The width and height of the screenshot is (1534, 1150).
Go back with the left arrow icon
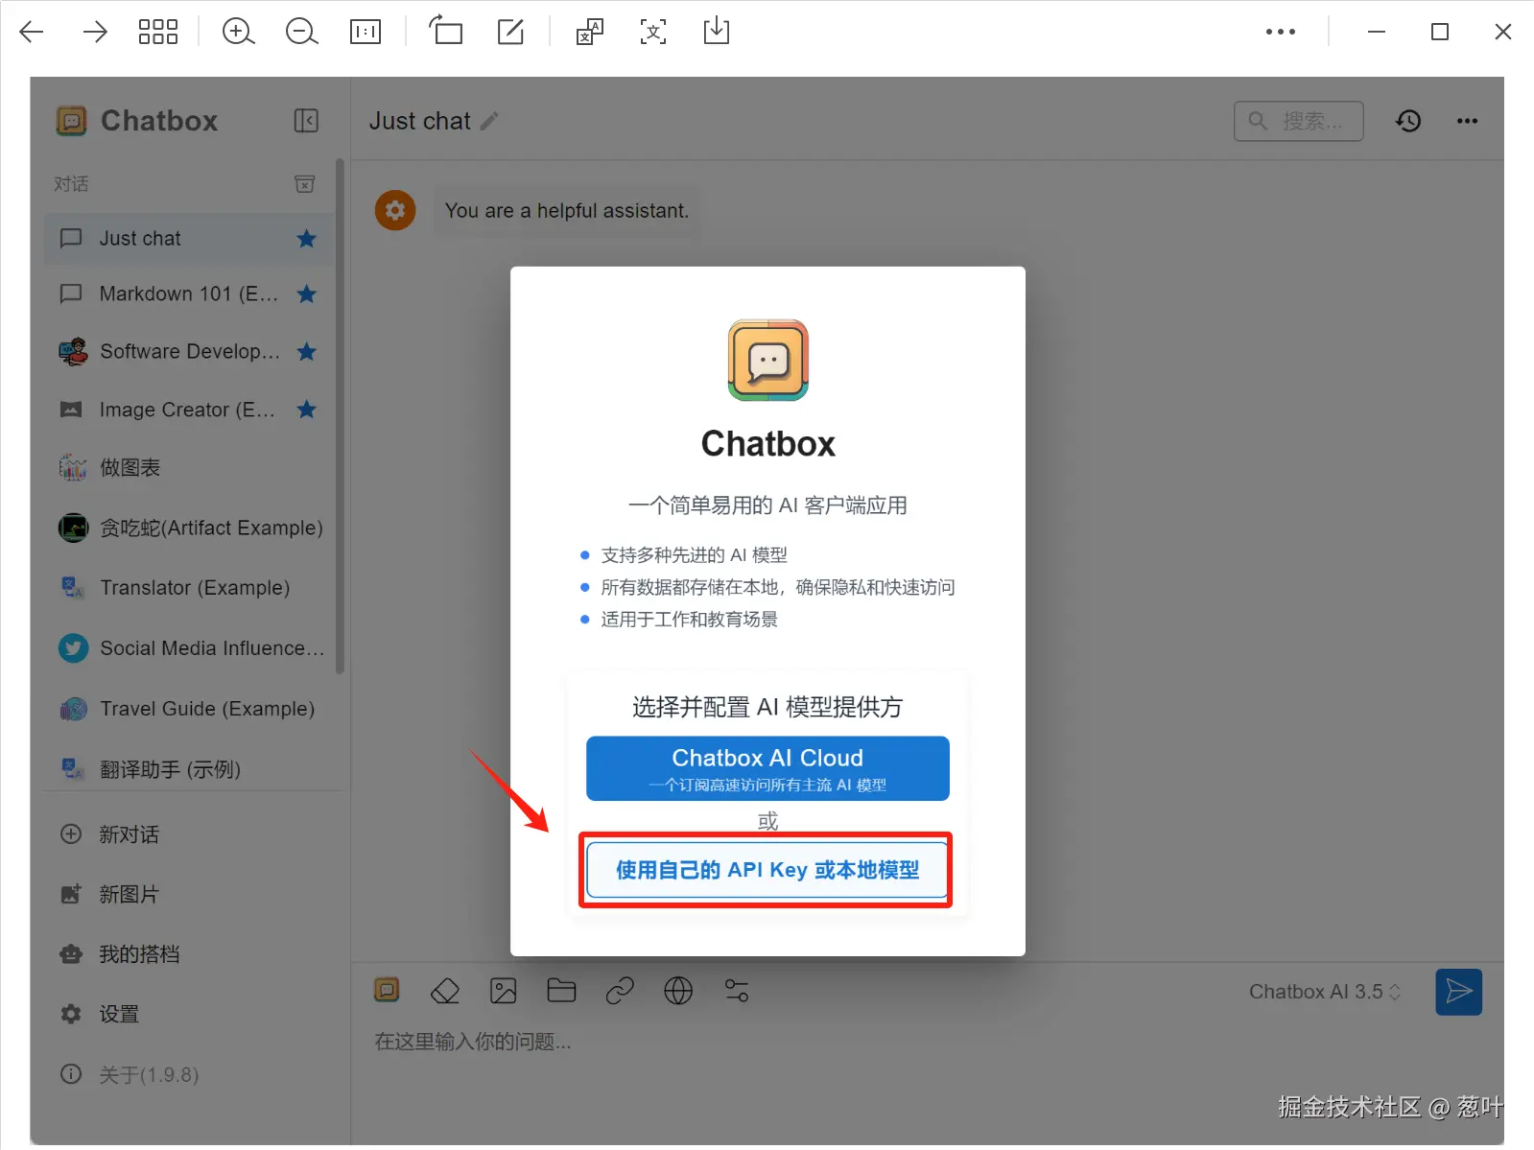[x=32, y=32]
